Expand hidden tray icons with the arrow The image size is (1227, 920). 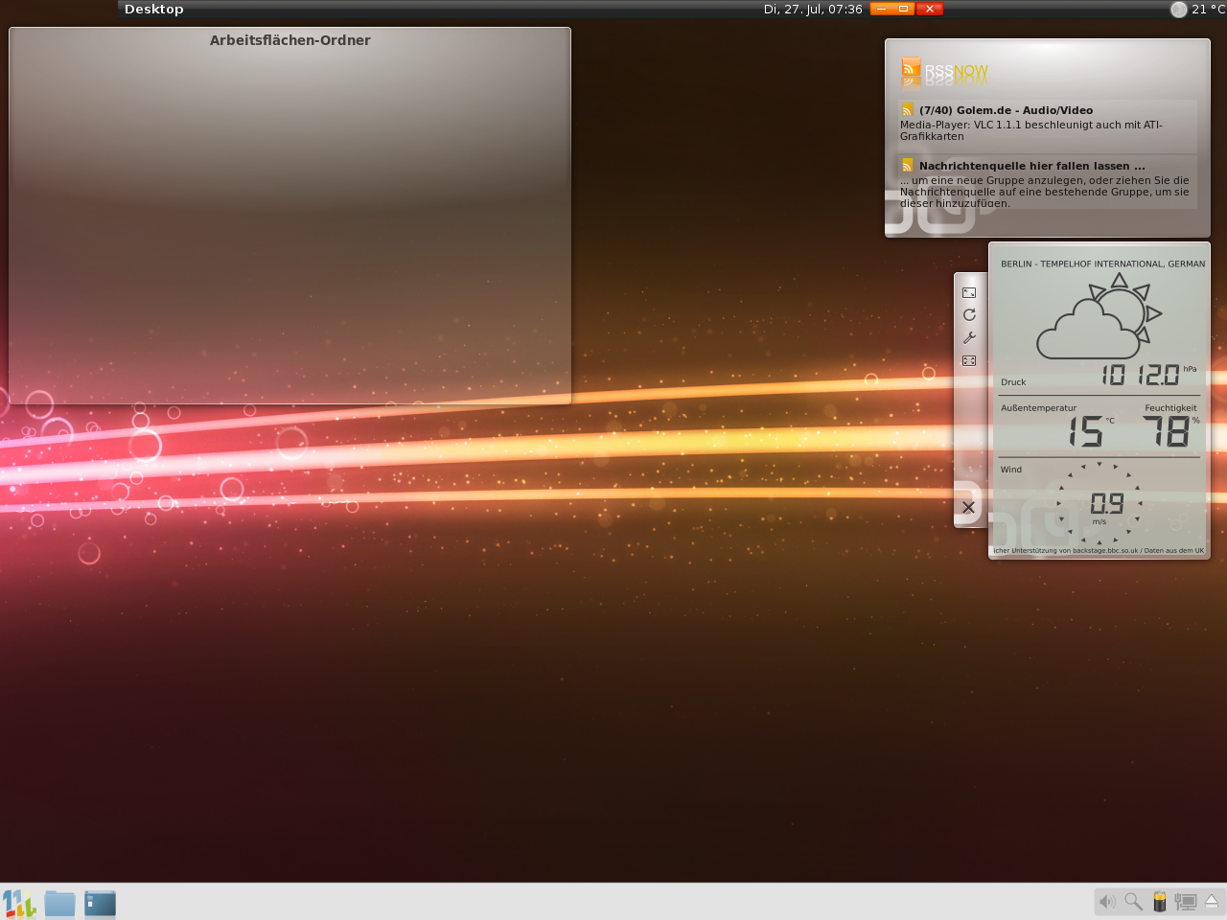1211,901
